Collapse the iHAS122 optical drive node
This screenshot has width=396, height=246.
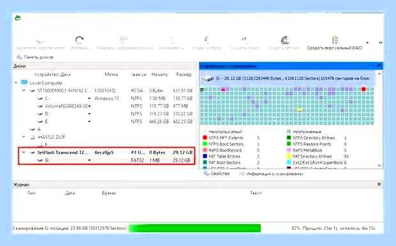tap(24, 137)
